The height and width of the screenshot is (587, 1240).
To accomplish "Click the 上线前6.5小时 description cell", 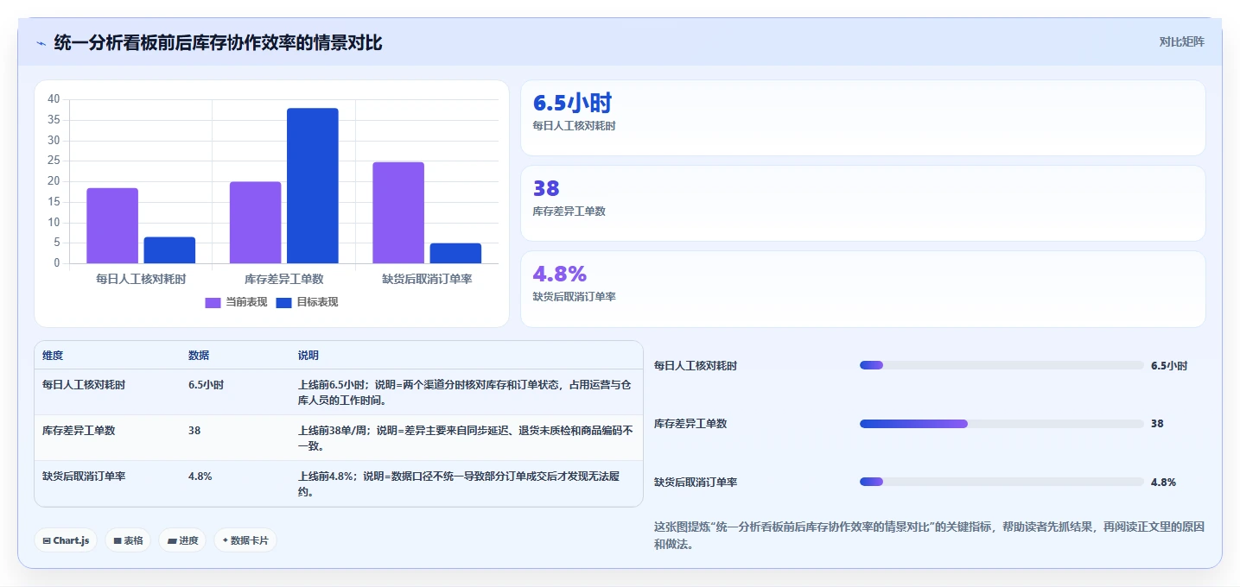I will point(466,392).
